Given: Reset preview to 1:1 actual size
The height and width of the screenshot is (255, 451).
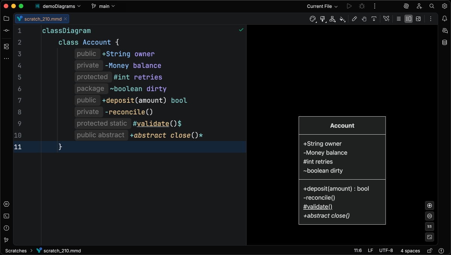Looking at the screenshot, I should 430,226.
